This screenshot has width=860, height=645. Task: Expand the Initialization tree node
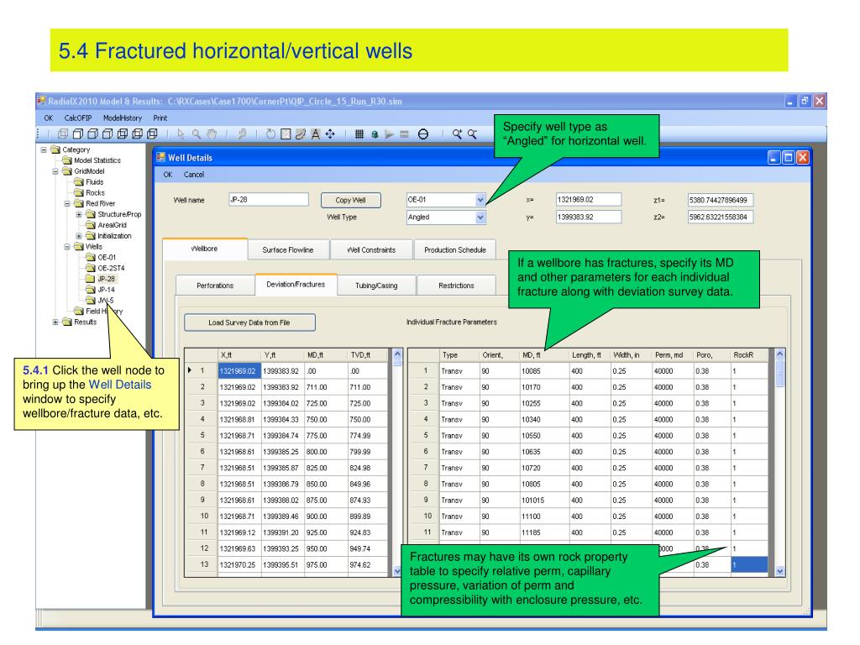pos(79,236)
